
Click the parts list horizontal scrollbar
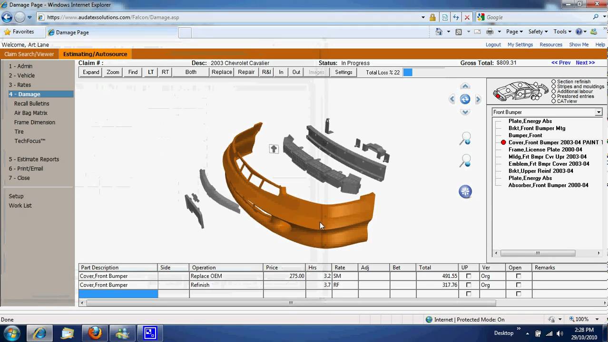tap(538, 253)
